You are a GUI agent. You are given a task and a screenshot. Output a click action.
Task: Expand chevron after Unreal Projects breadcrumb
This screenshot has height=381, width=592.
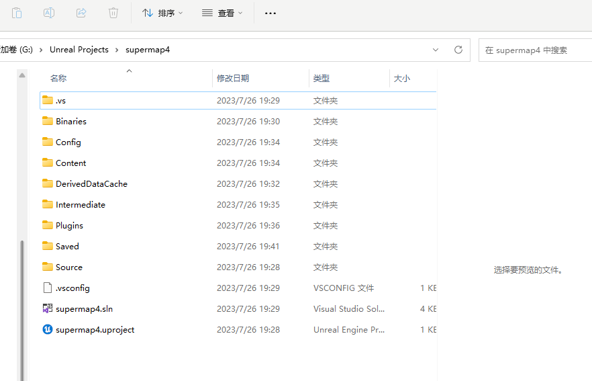click(x=117, y=50)
